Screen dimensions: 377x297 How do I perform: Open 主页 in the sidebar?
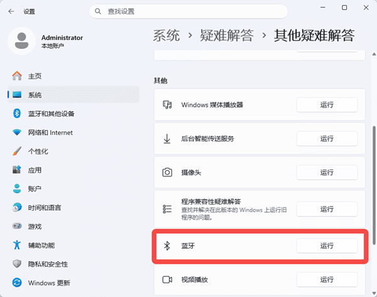74,76
